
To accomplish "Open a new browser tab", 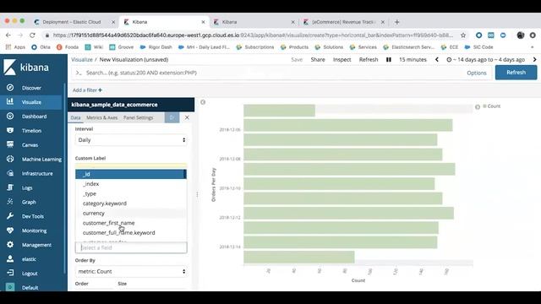I will tap(396, 22).
